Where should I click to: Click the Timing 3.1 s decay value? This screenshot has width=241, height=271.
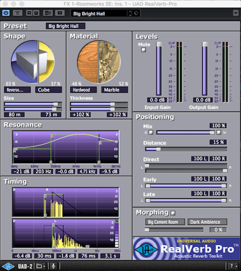click(x=111, y=256)
